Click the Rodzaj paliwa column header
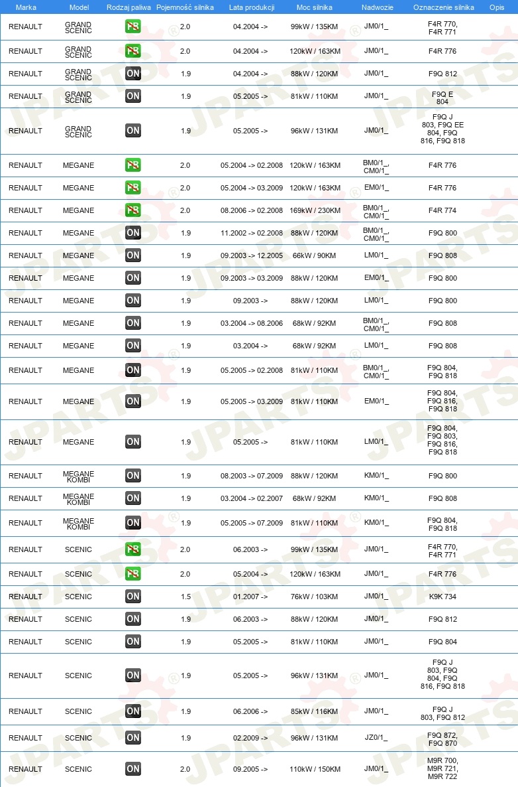The image size is (518, 787). [129, 7]
